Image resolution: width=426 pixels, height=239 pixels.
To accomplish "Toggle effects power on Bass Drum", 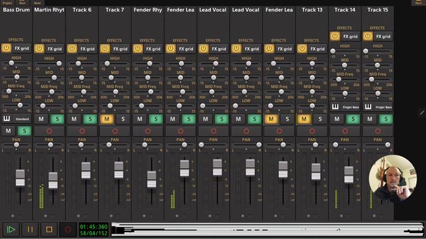I will point(6,48).
